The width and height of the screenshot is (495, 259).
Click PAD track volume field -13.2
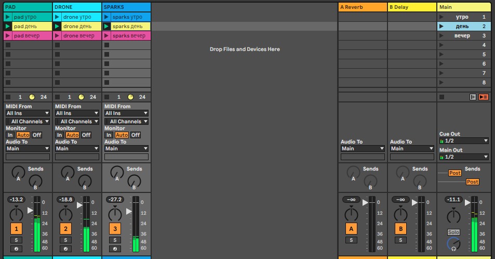tap(17, 200)
